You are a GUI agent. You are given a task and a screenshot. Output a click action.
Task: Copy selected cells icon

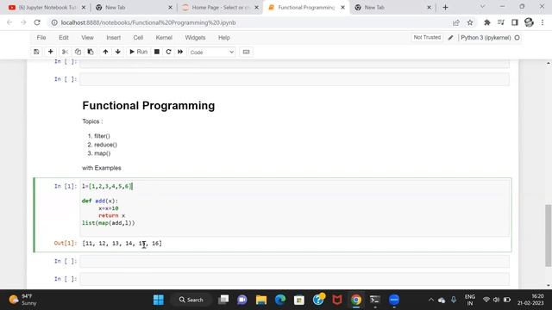point(78,52)
